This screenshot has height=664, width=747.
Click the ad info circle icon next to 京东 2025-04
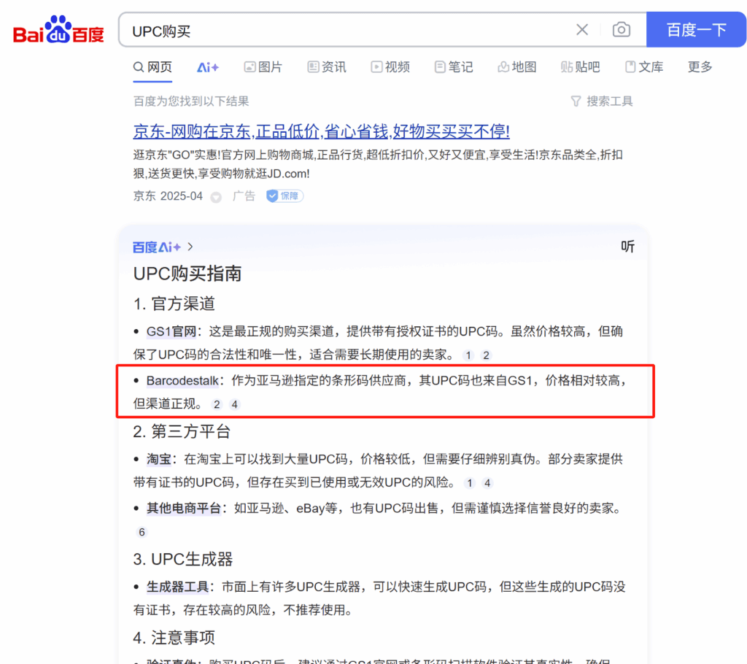point(215,196)
